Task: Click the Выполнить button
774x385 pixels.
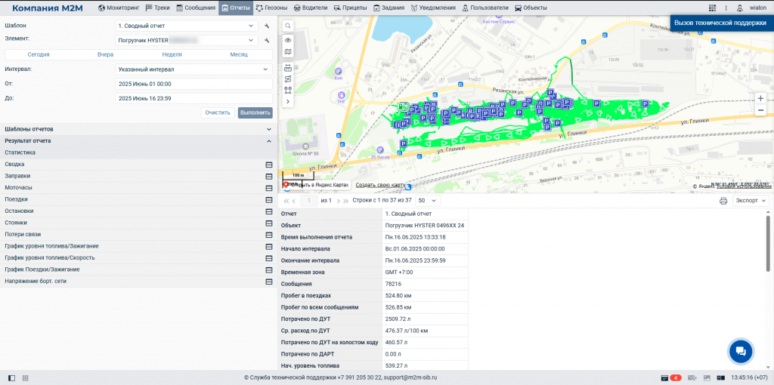Action: [x=255, y=113]
